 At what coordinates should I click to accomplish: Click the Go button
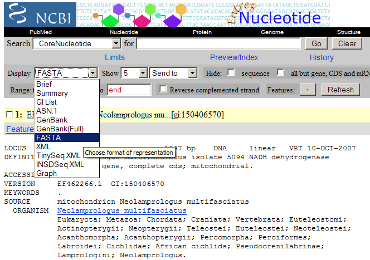316,43
